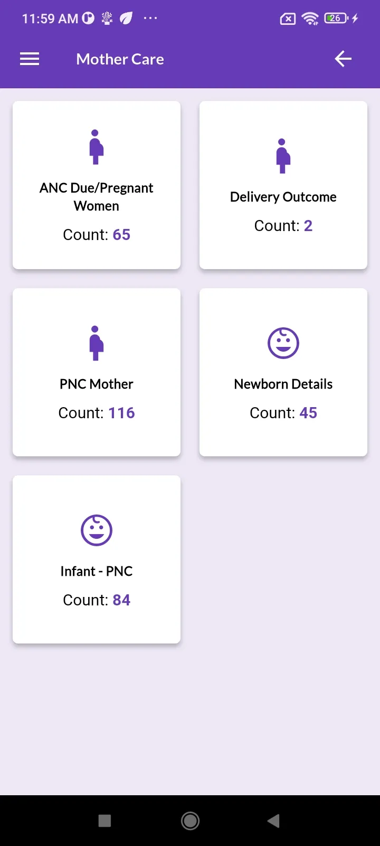Tap the Newborn Details count 45
This screenshot has height=846, width=380.
click(x=308, y=413)
